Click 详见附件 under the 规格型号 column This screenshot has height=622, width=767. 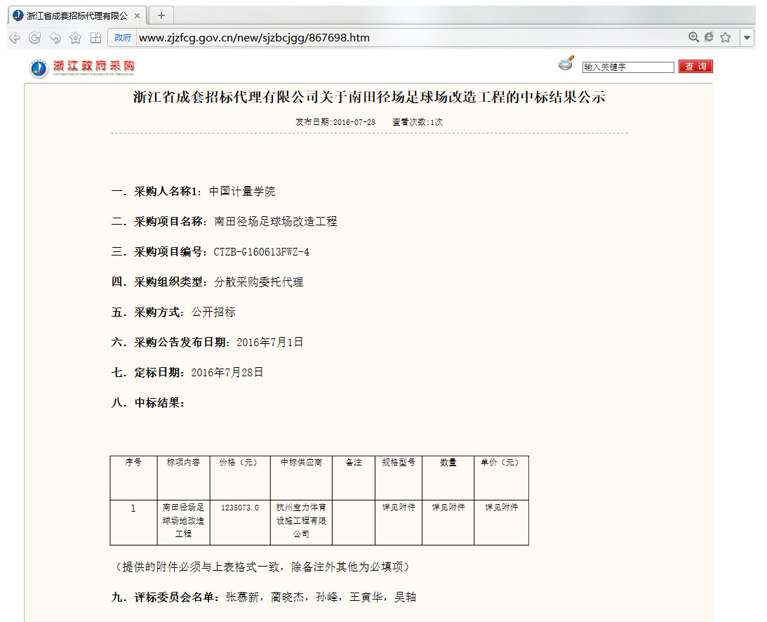[399, 507]
